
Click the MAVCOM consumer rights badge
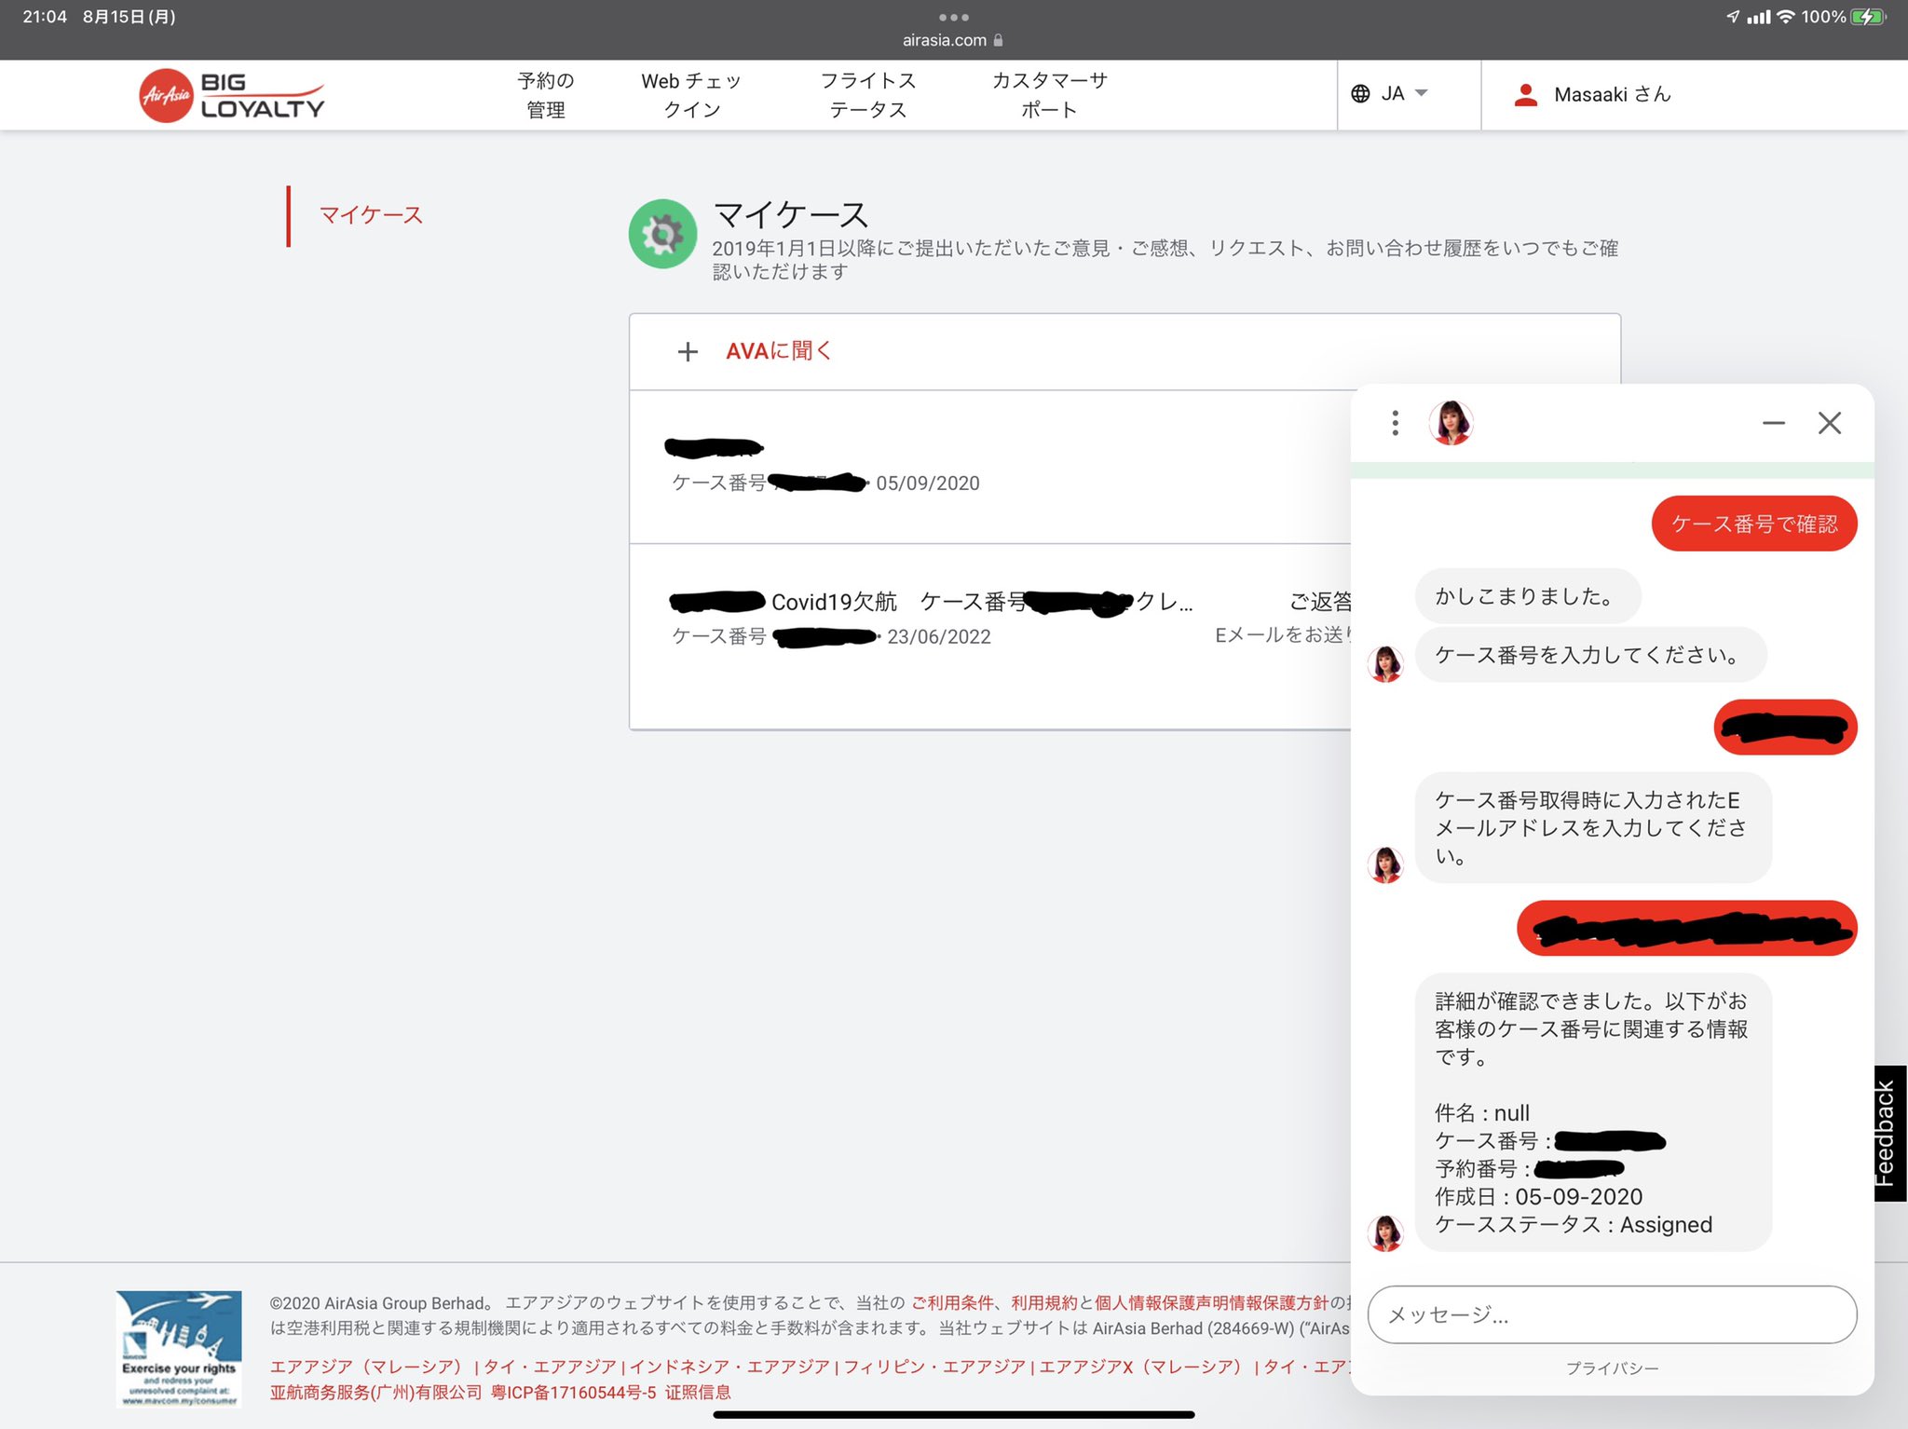click(178, 1349)
